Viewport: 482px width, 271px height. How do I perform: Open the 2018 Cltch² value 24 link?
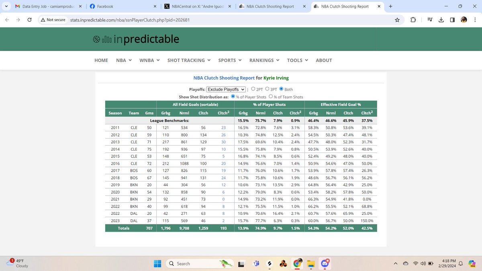[223, 178]
